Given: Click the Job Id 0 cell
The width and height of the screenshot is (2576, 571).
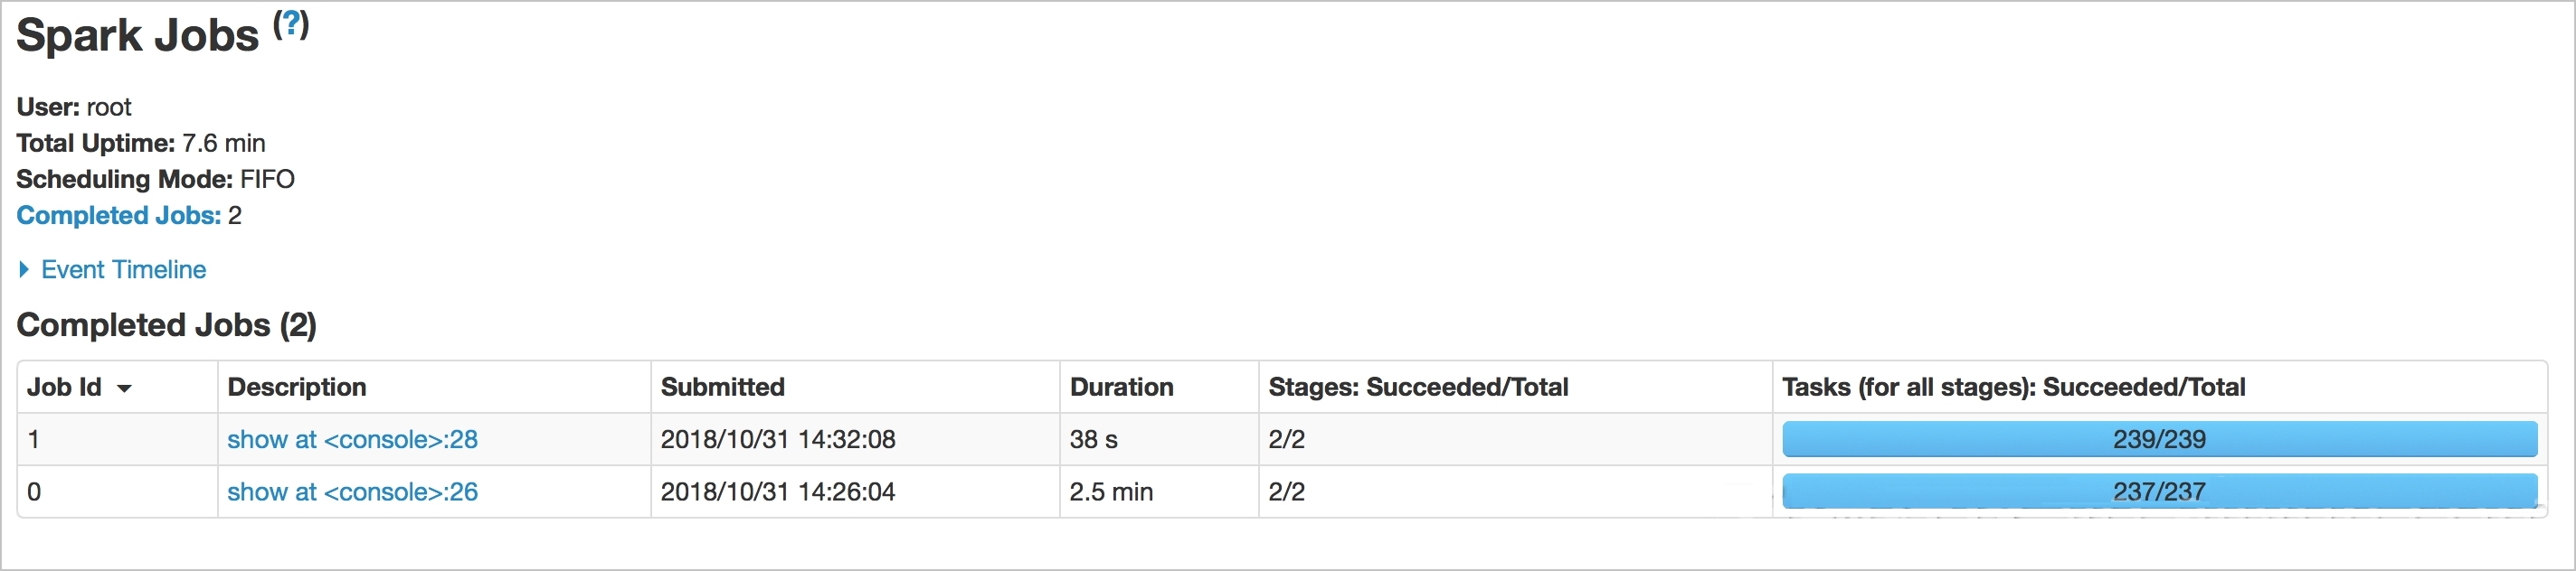Looking at the screenshot, I should click(34, 491).
